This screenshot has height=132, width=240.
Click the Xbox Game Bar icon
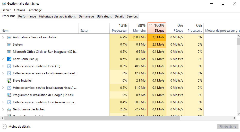[9, 59]
